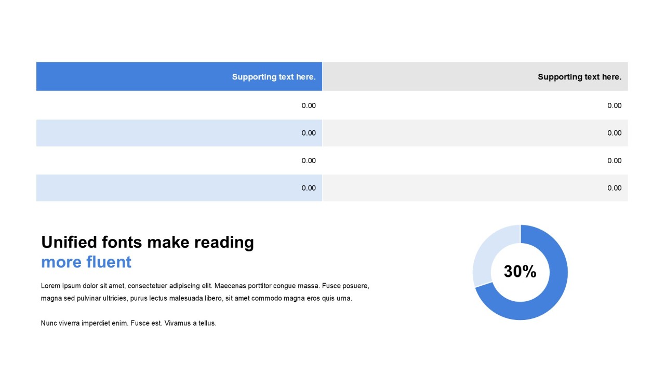Select the first 0.00 cell in right column
Viewport: 665px width, 374px height.
pos(614,105)
